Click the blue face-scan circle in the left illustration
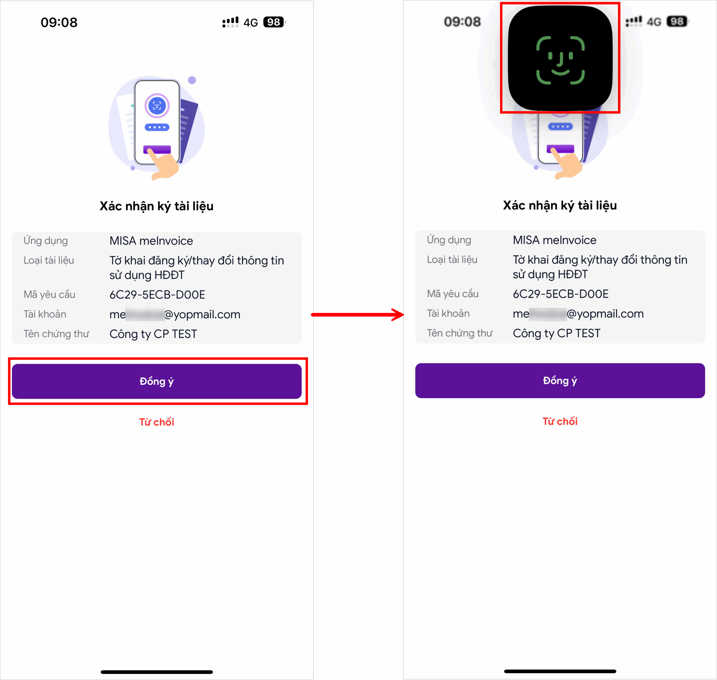Viewport: 717px width, 680px height. point(157,105)
